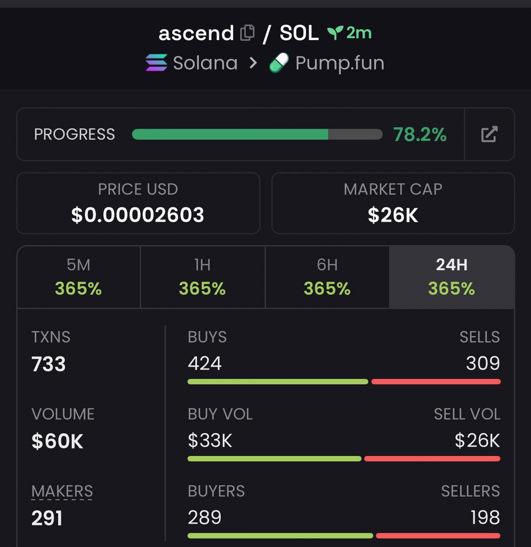
Task: Click the Price USD box
Action: (x=138, y=203)
